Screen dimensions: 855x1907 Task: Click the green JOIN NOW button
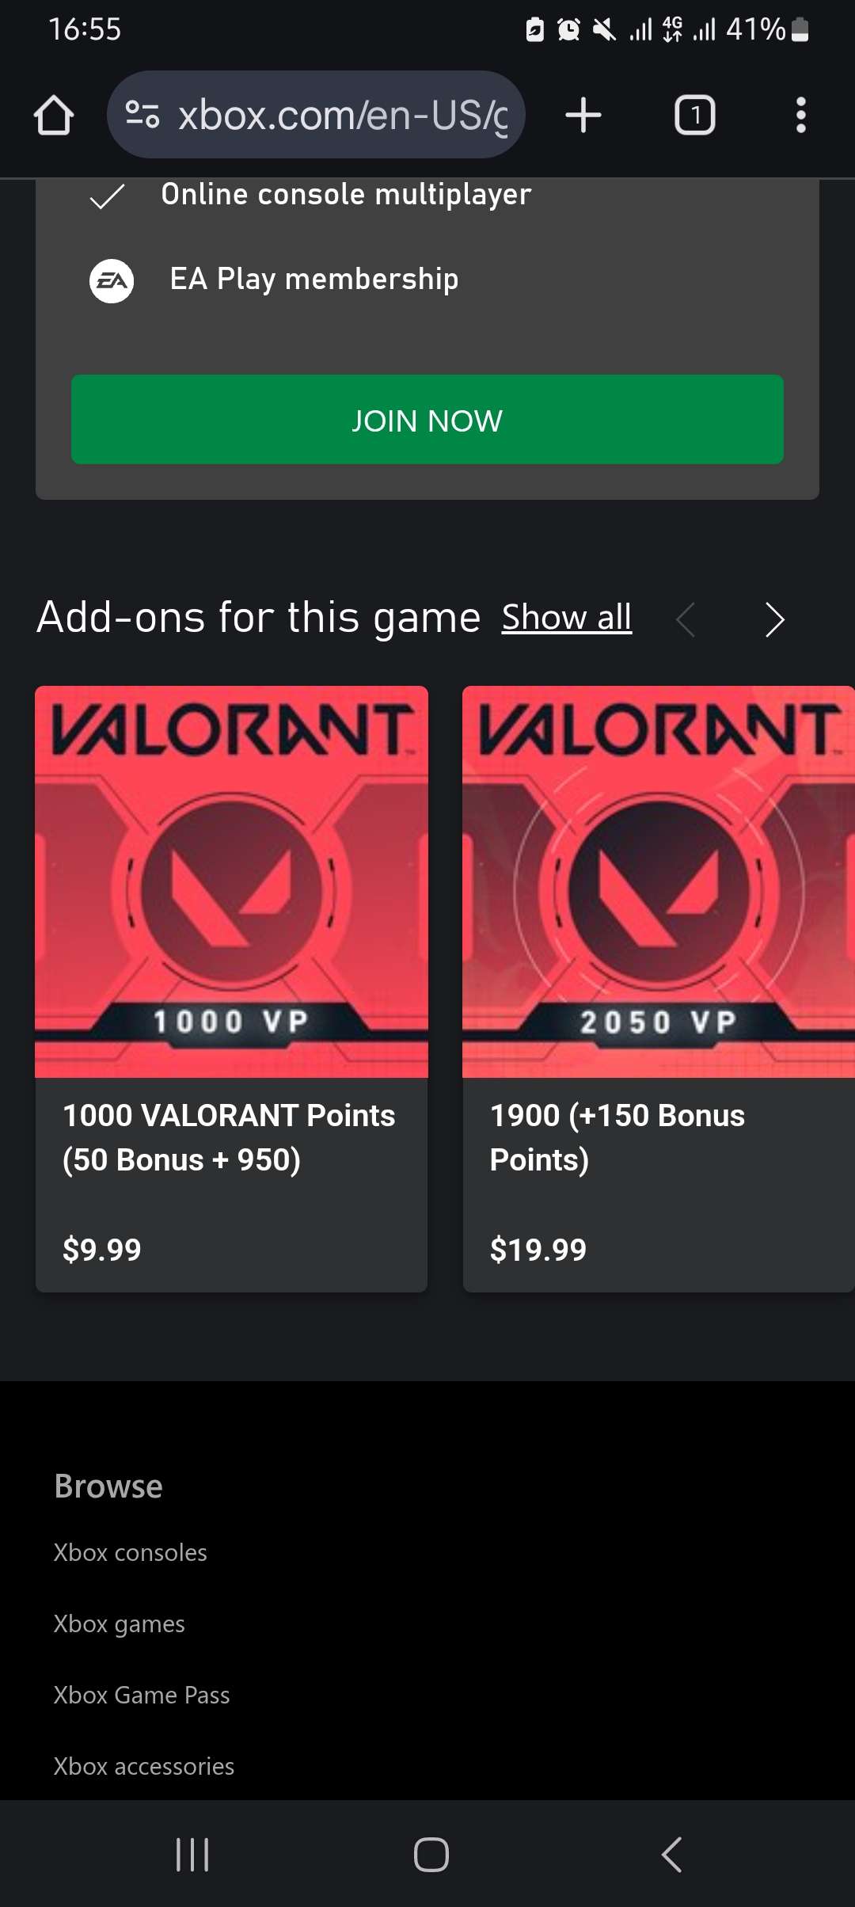tap(427, 420)
